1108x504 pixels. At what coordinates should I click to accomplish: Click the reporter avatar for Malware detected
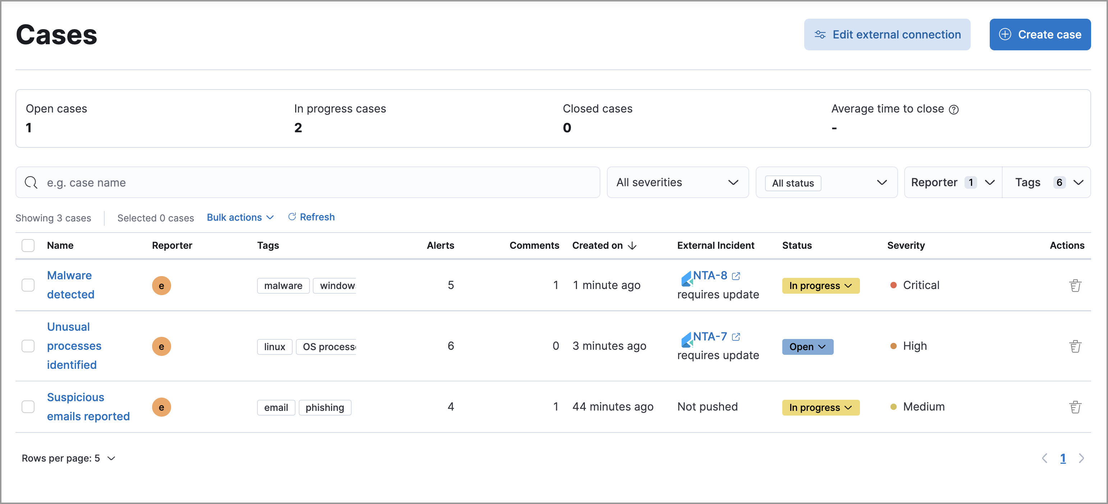162,285
